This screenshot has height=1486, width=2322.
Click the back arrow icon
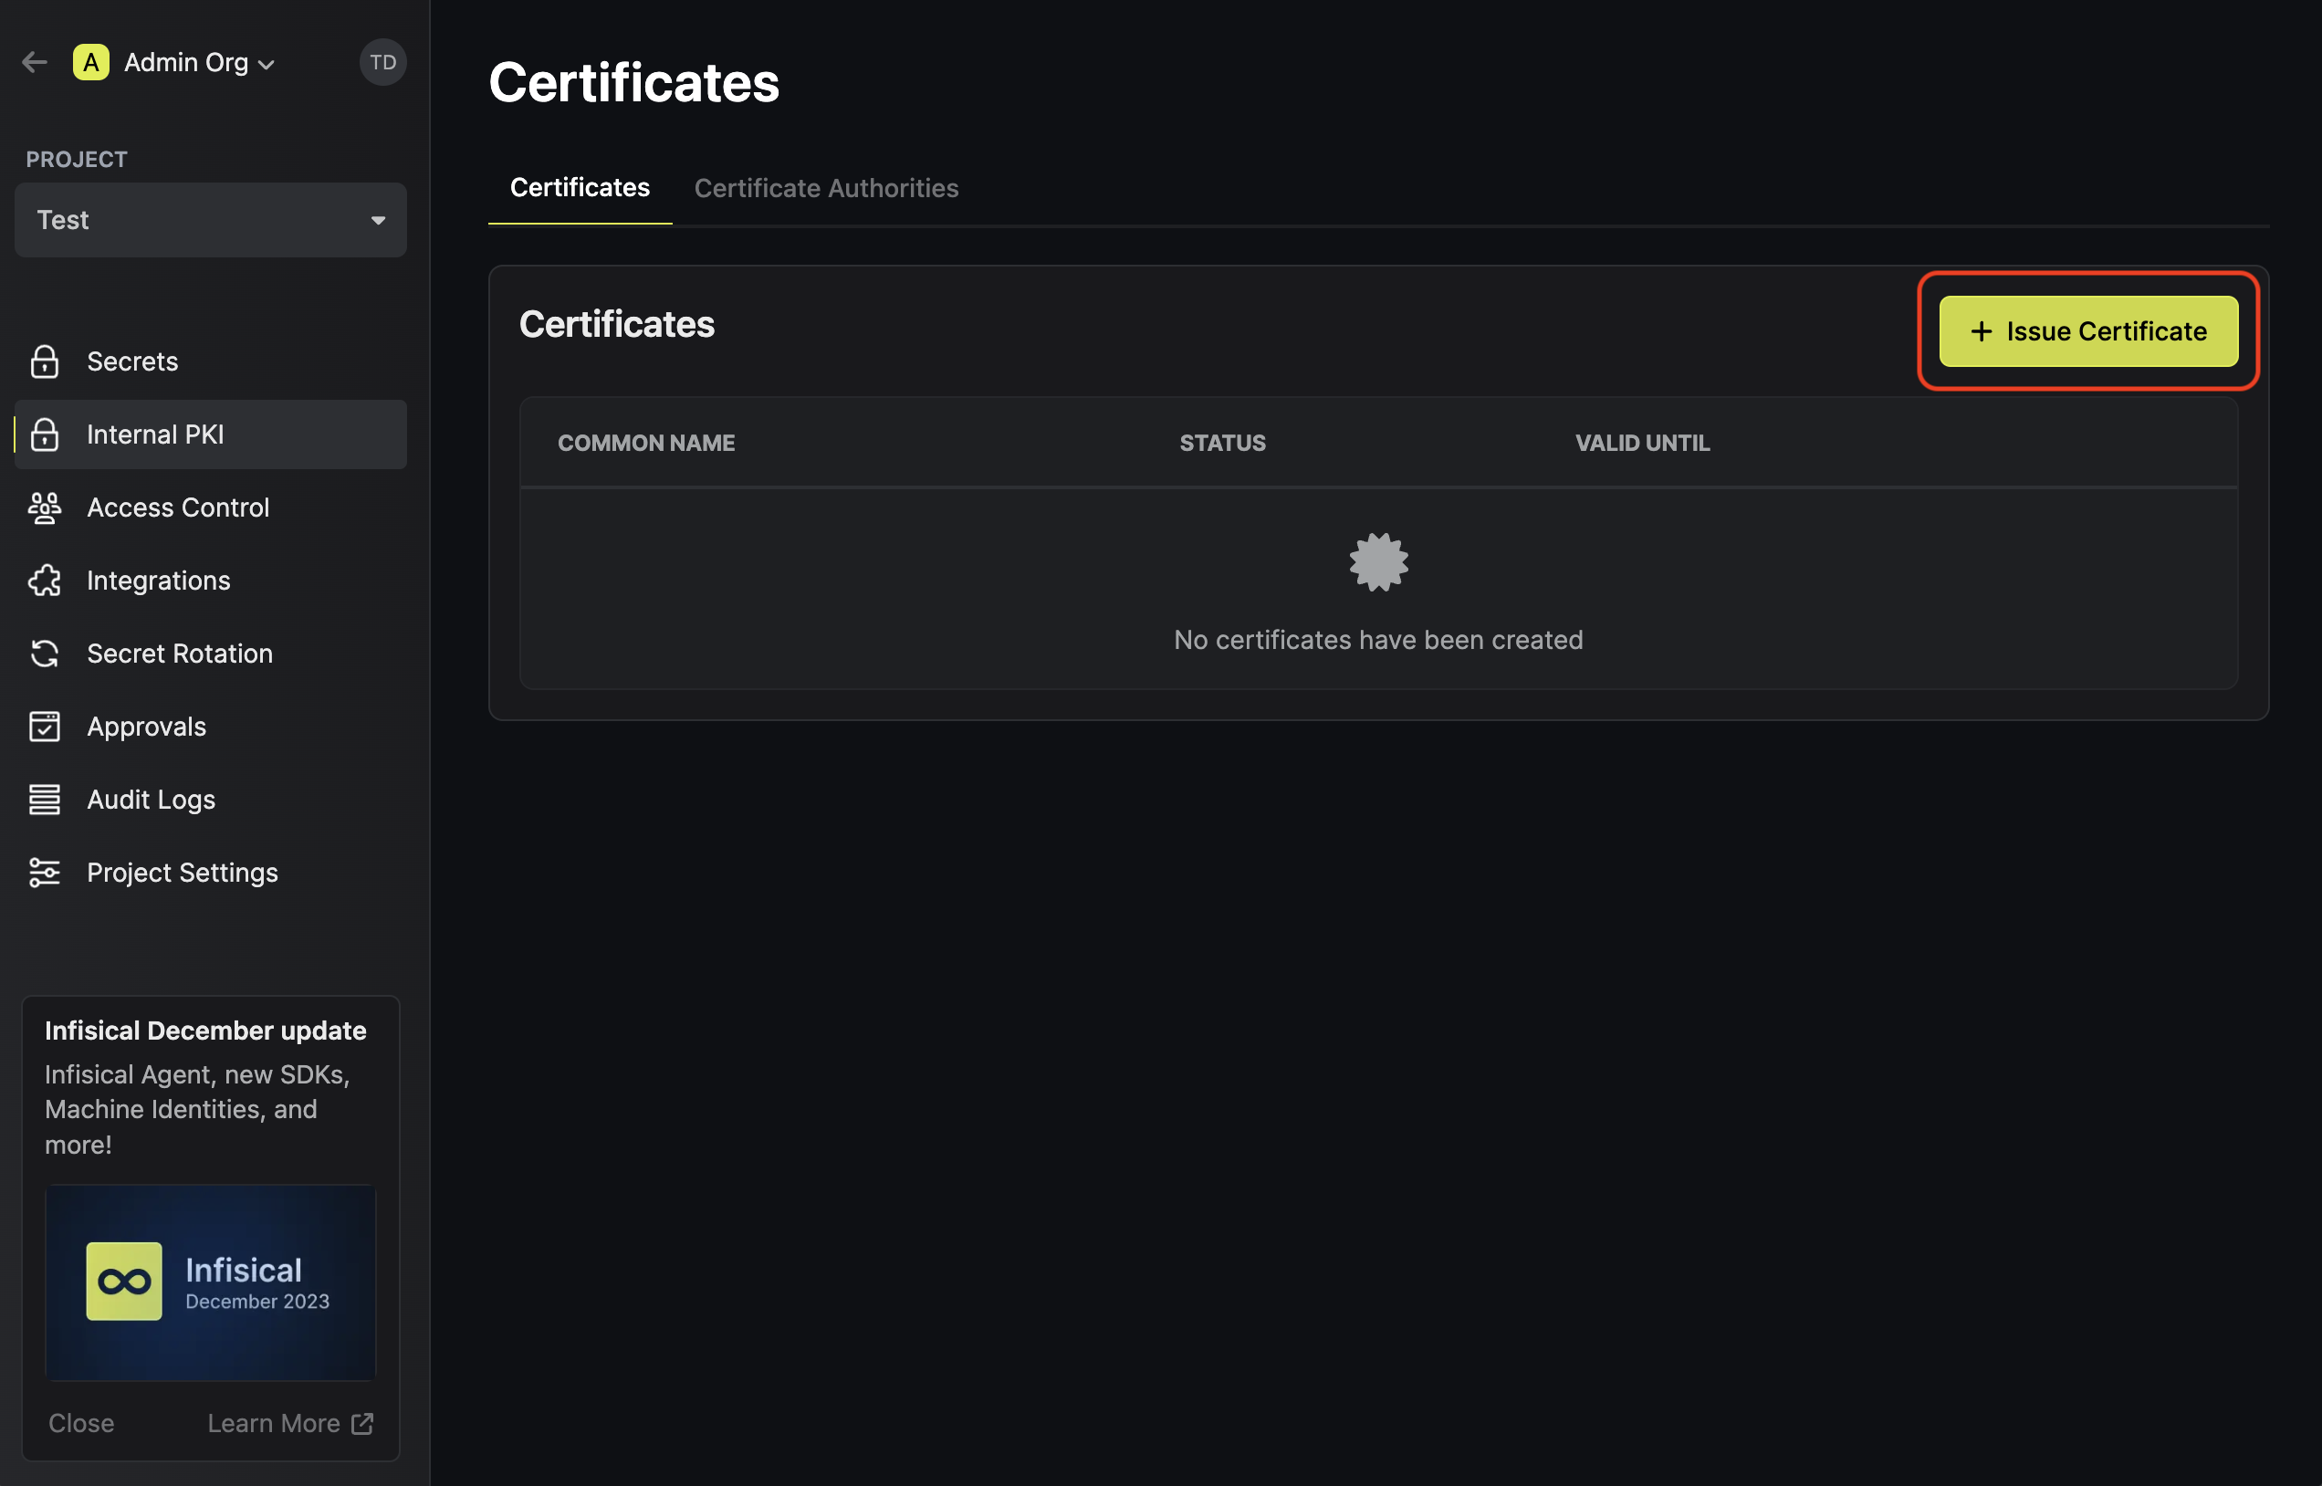pyautogui.click(x=35, y=63)
